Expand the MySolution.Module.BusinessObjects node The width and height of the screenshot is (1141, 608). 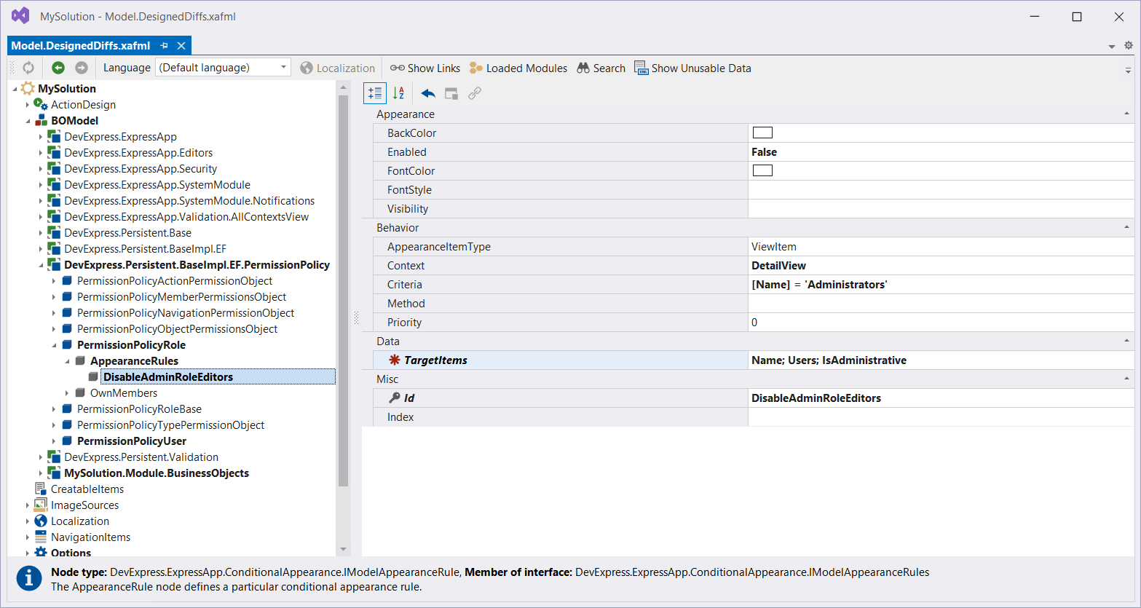click(41, 473)
